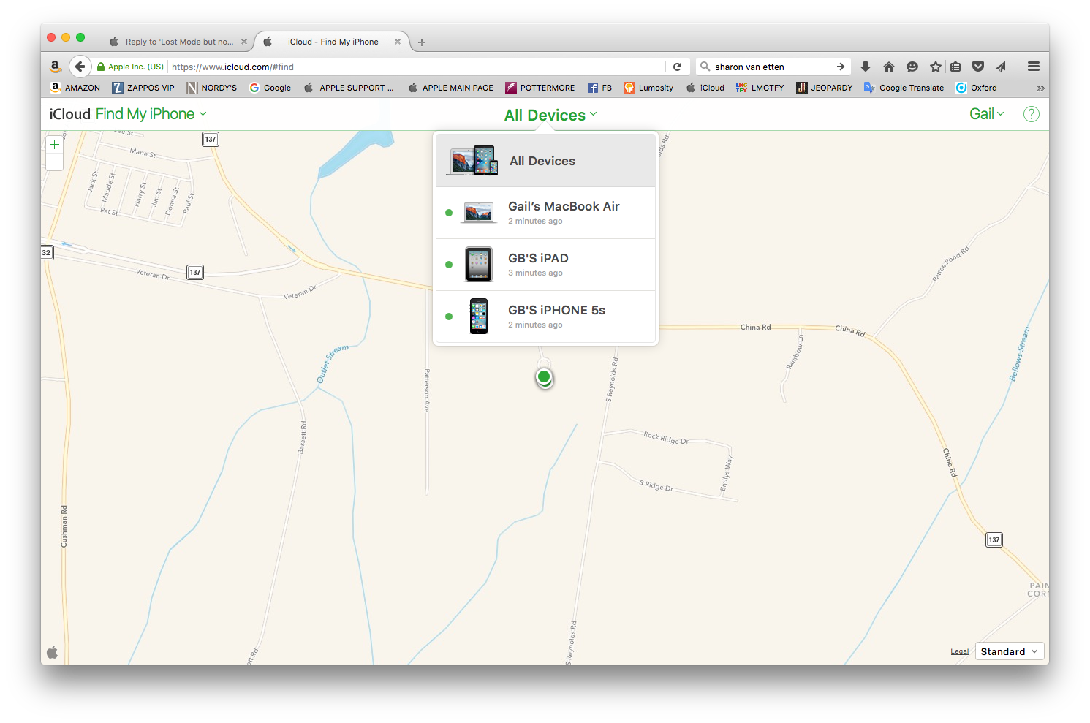Click the green device location pin on map

point(544,377)
